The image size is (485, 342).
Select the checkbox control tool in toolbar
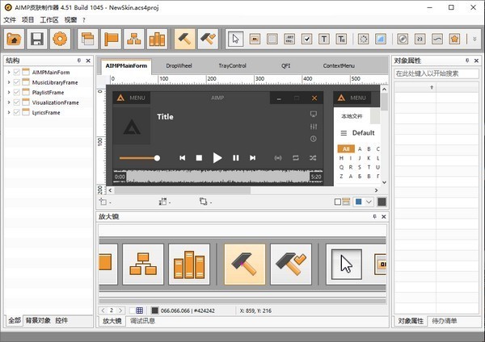(x=306, y=39)
